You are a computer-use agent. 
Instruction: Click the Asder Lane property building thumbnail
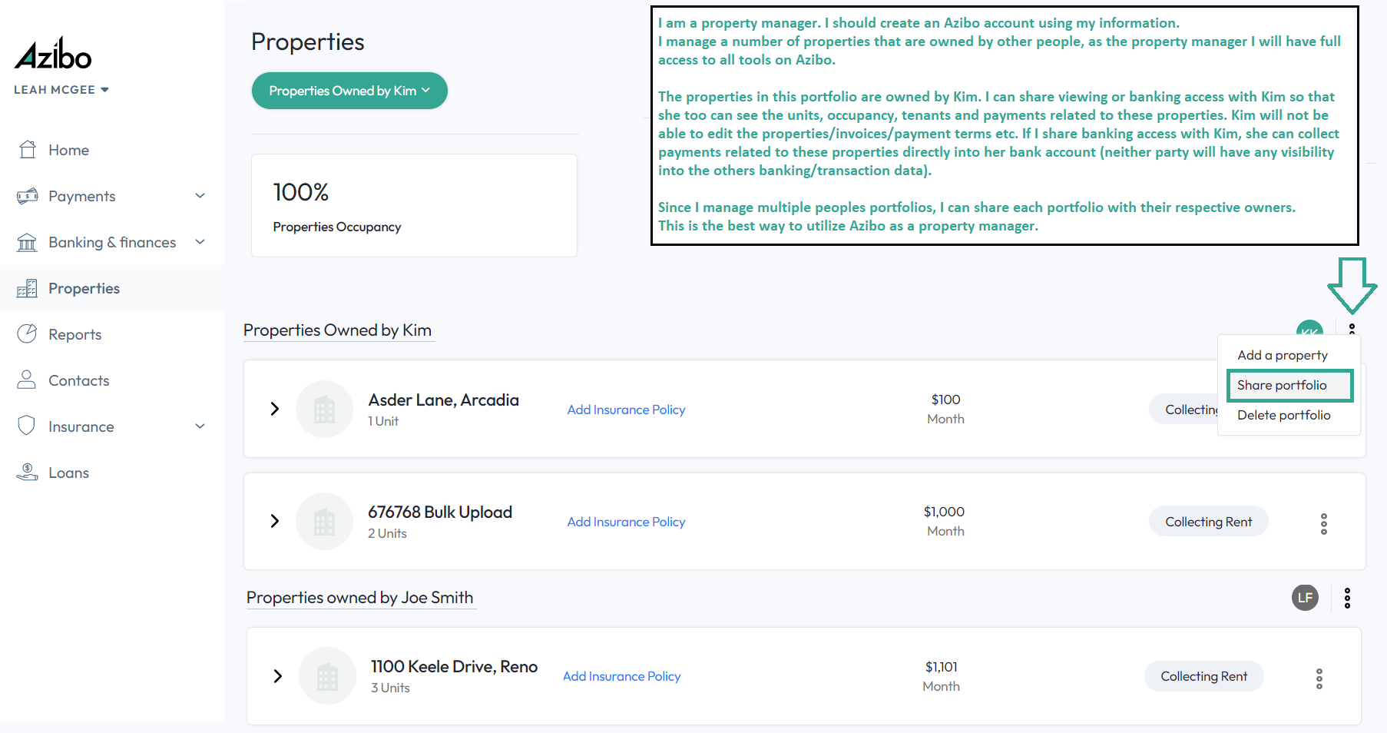(324, 409)
